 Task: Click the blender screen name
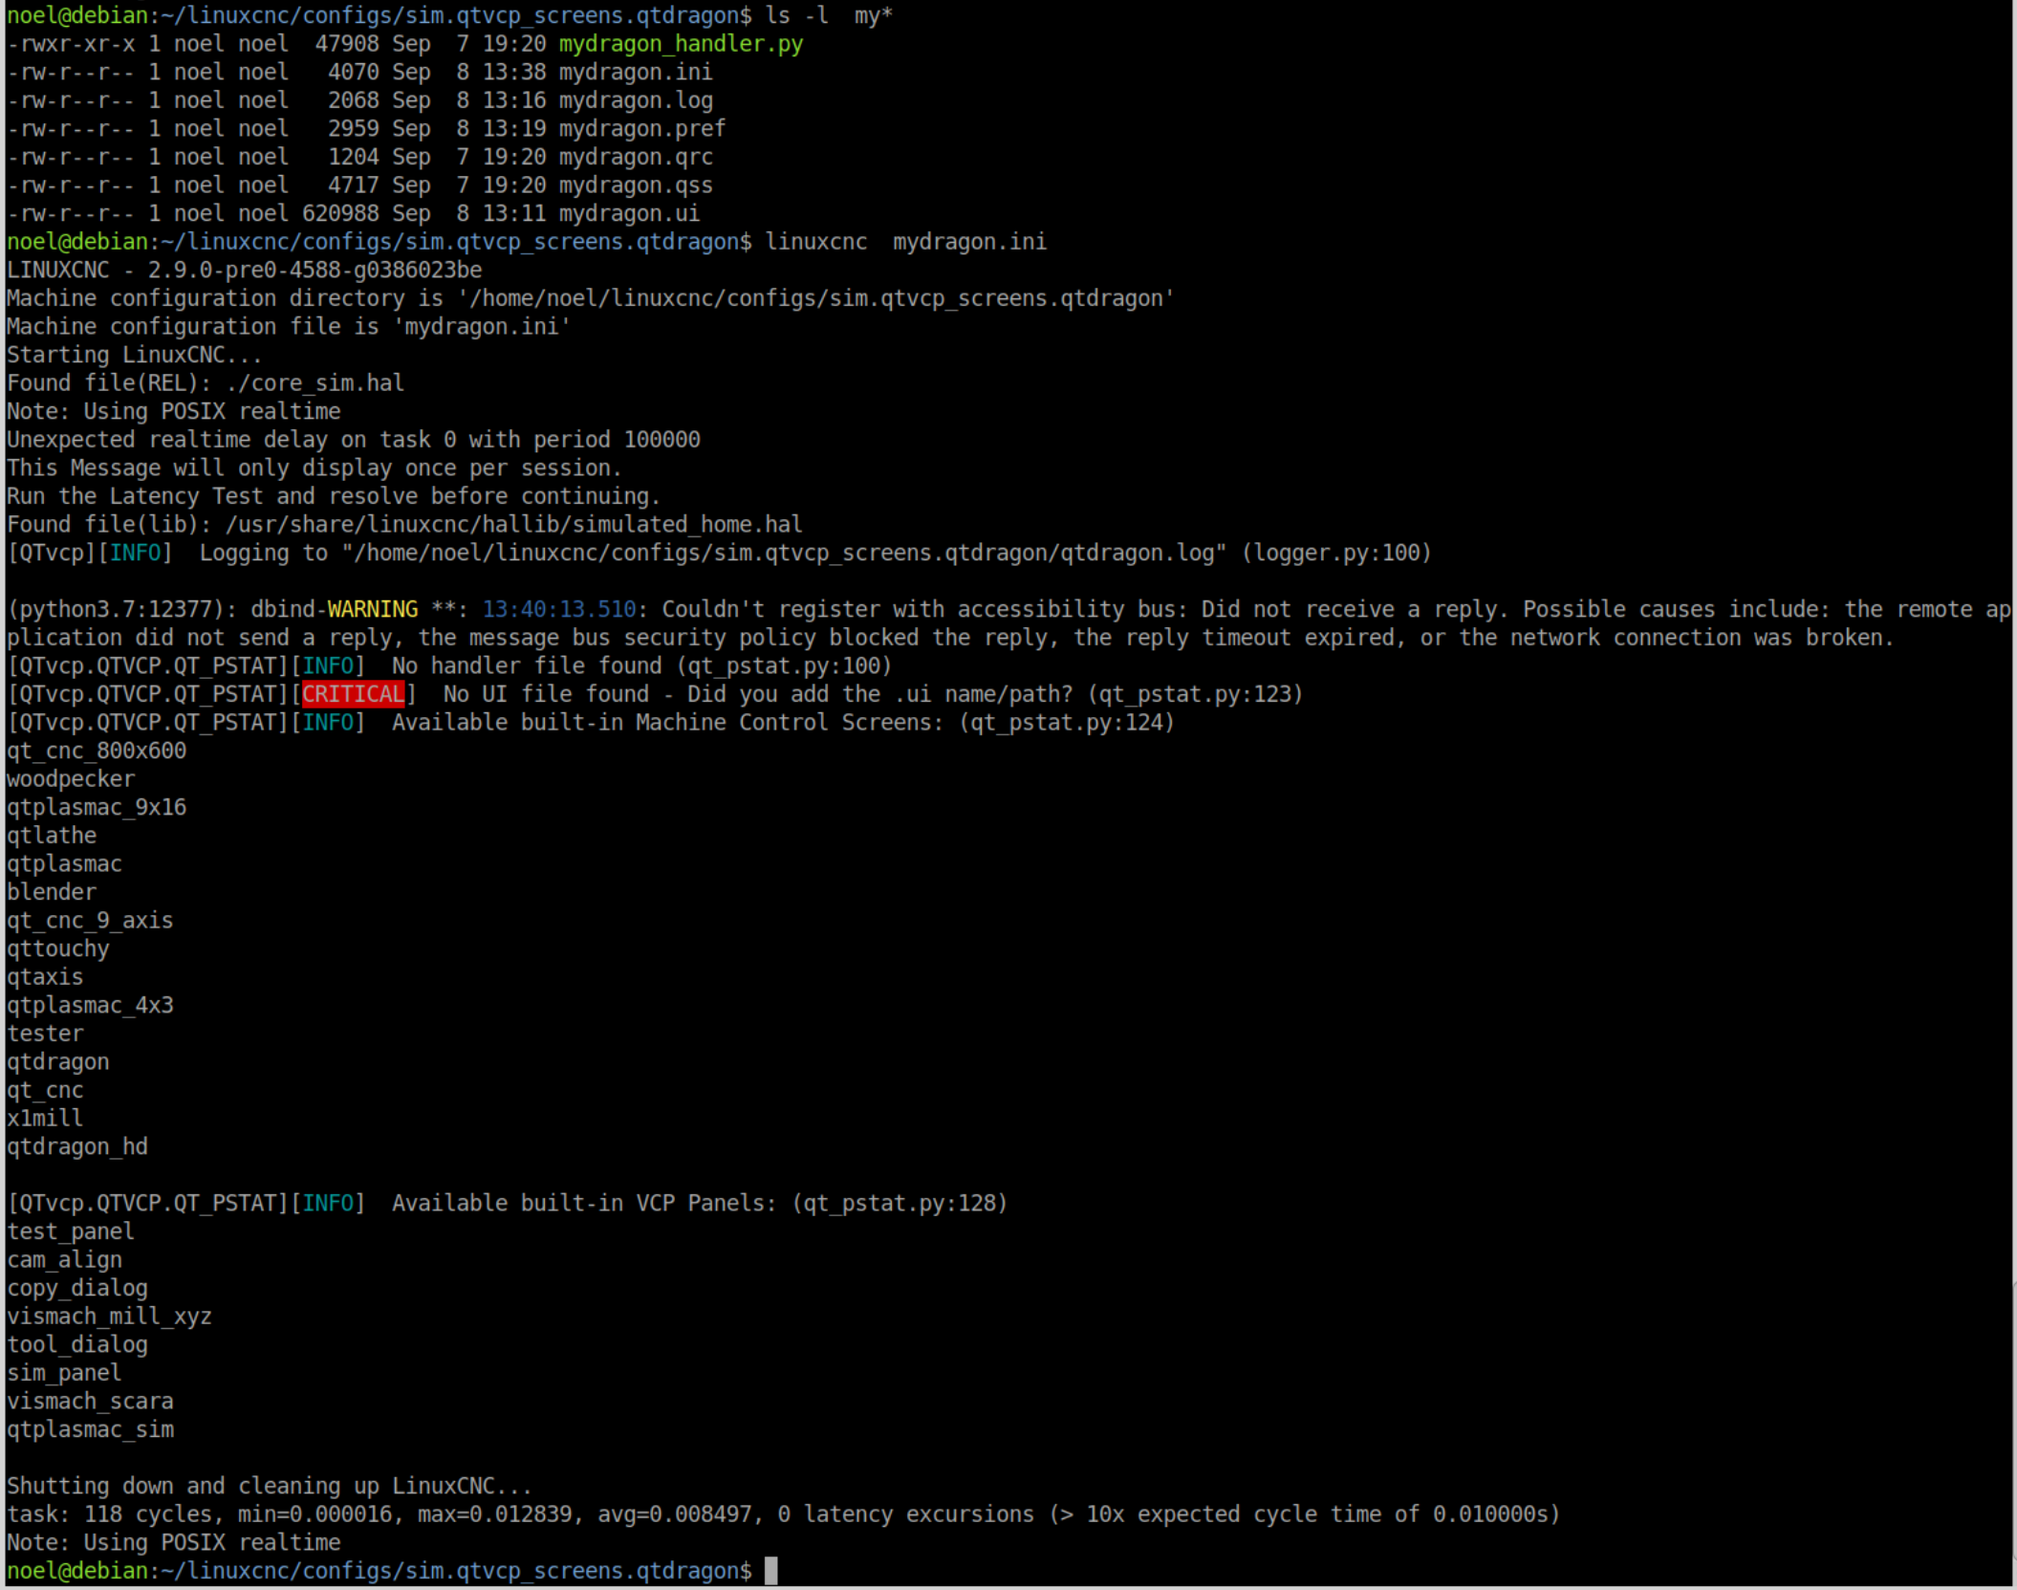tap(52, 892)
